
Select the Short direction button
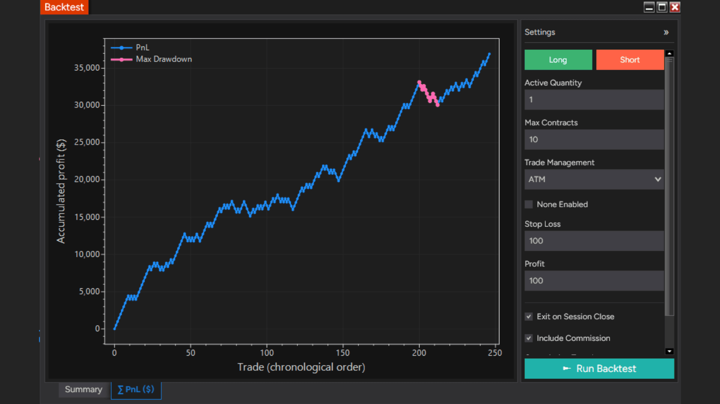click(630, 60)
